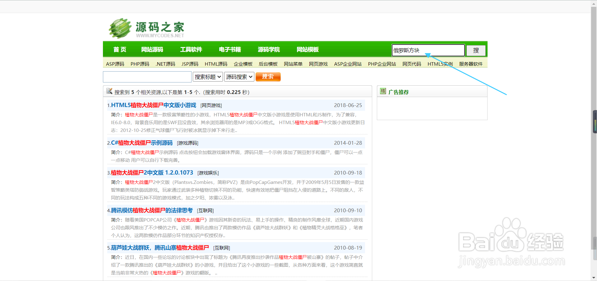The width and height of the screenshot is (597, 281).
Task: Click the date 2010-09-10
Action: 348,210
